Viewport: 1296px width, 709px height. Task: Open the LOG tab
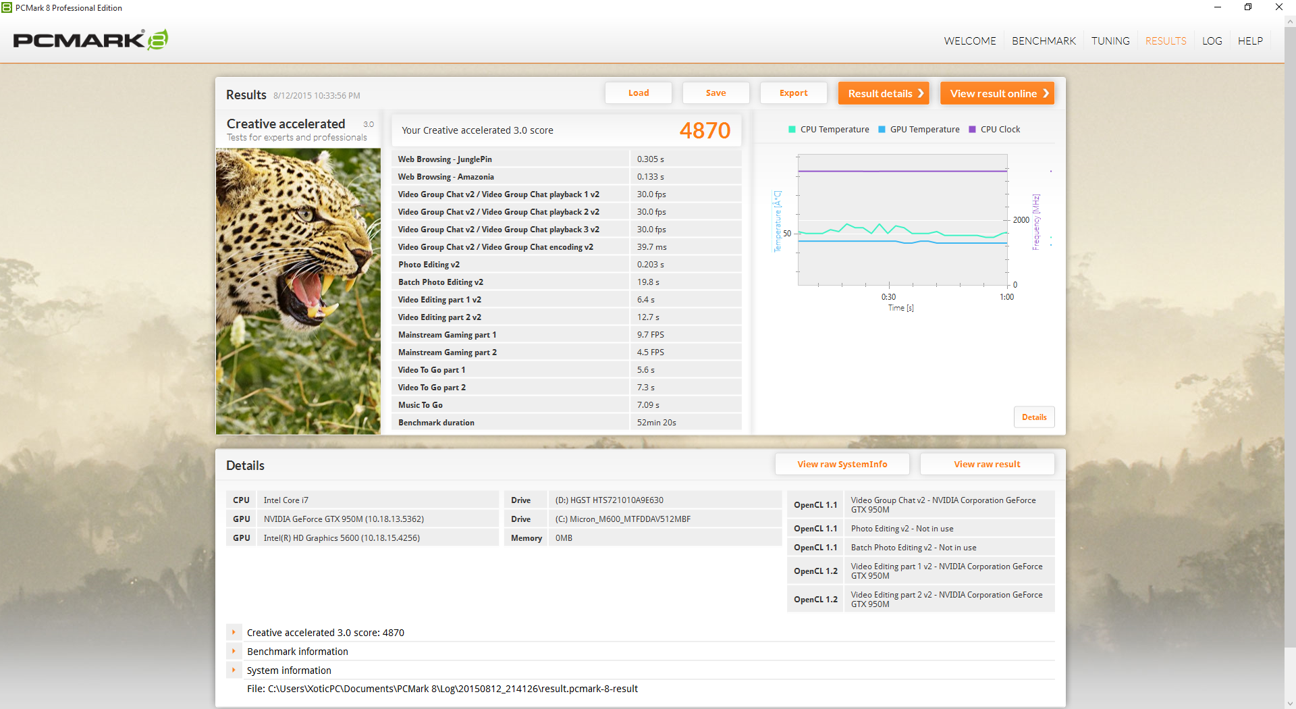[x=1212, y=41]
